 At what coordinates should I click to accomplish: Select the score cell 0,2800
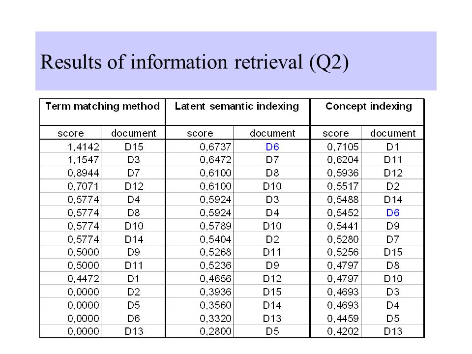click(200, 331)
